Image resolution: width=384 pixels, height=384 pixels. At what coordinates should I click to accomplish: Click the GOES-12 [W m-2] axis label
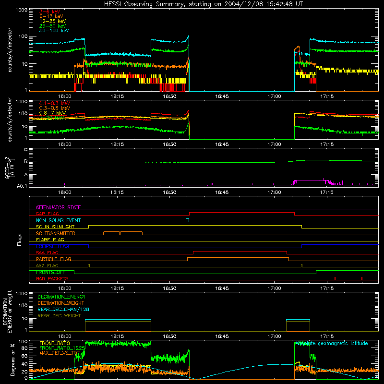click(9, 168)
